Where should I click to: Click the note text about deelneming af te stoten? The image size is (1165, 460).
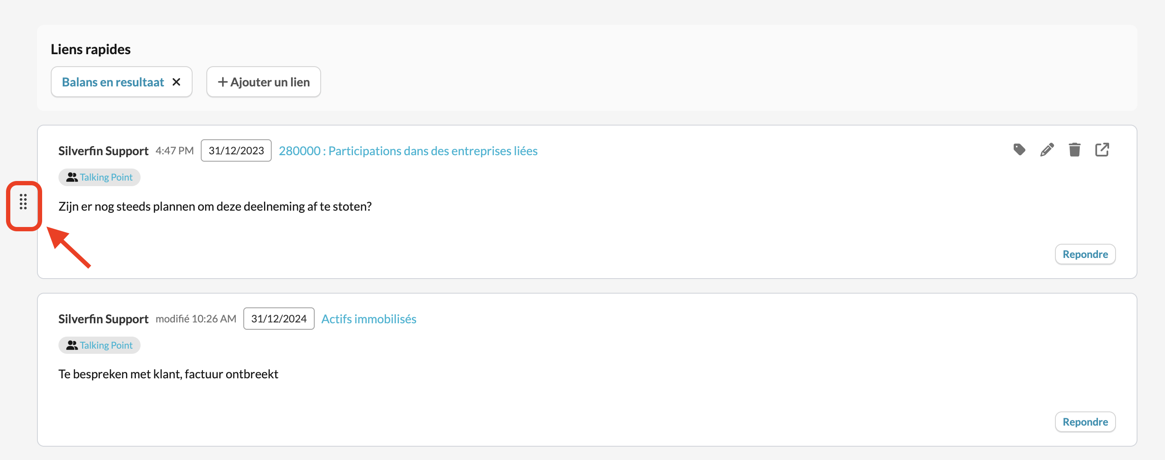(x=215, y=207)
